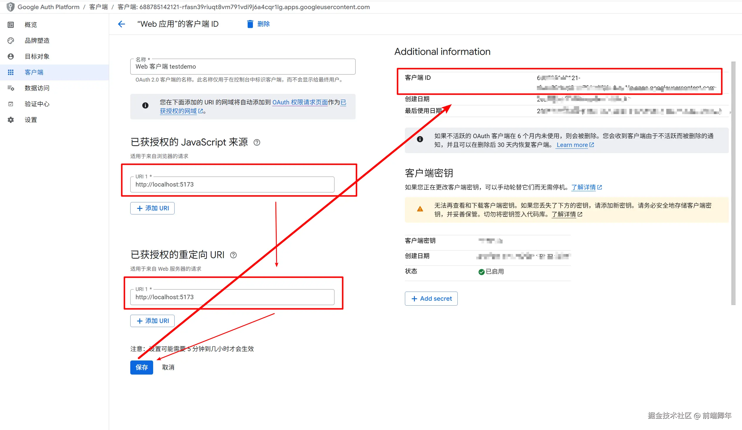Open 验证中心 from the sidebar

pos(37,104)
